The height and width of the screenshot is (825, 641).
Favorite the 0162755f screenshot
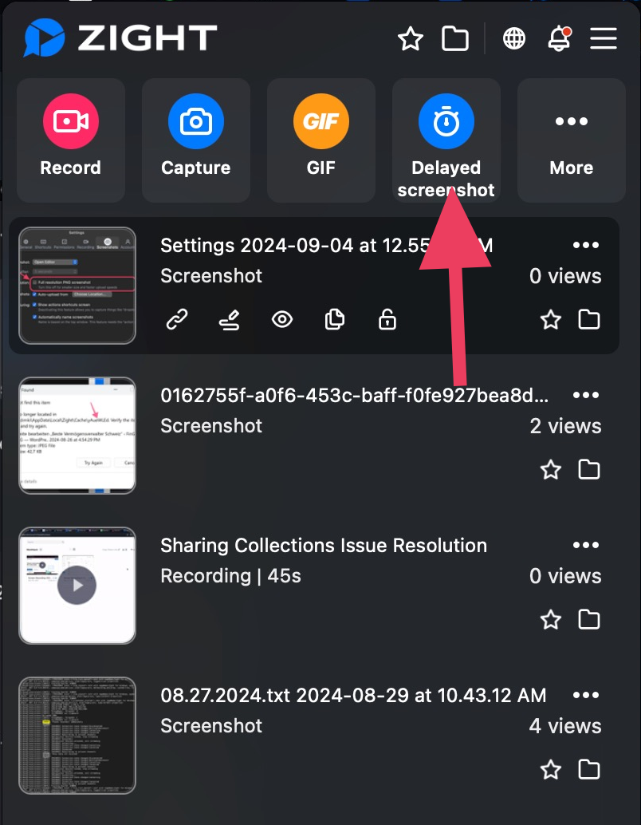pos(551,469)
